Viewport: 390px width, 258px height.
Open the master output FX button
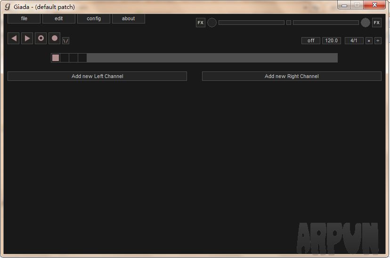tap(376, 23)
